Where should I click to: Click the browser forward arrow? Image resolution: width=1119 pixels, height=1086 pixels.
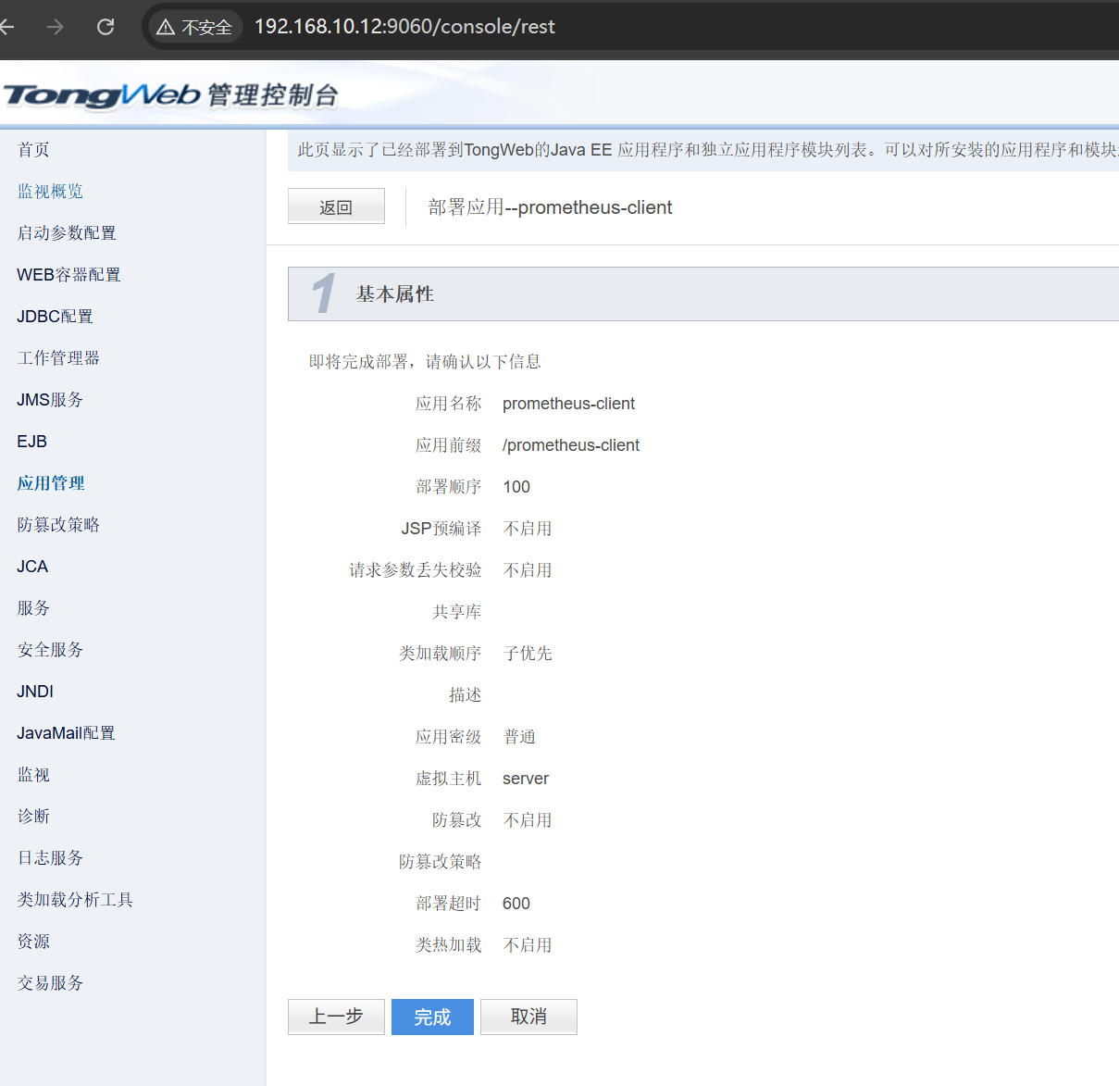point(56,27)
